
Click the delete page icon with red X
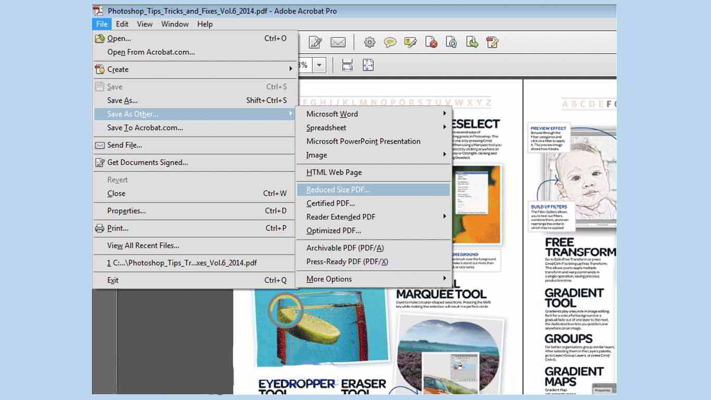[x=431, y=42]
